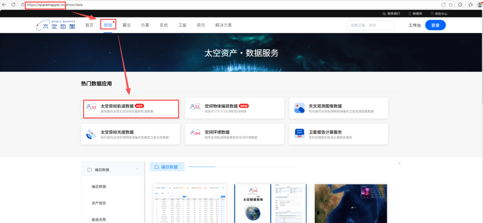
Task: Open the browser extensions puzzle icon
Action: click(461, 4)
